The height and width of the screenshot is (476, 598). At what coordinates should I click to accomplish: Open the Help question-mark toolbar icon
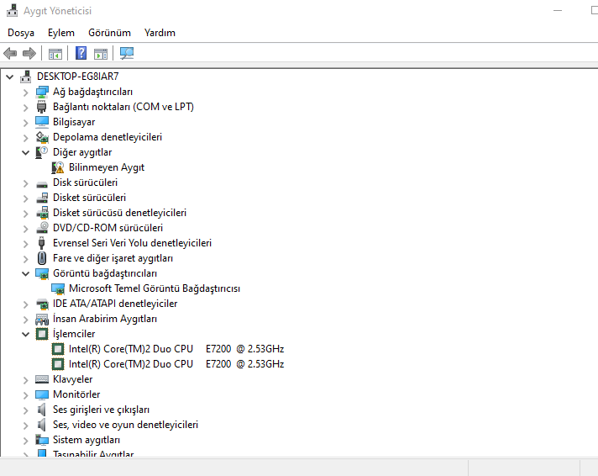[x=81, y=53]
